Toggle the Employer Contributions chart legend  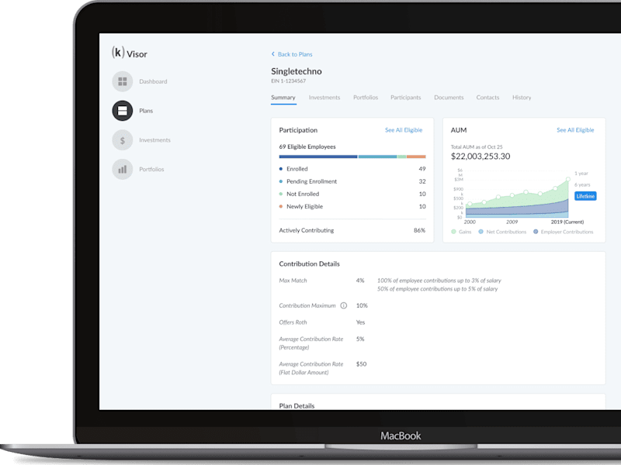[x=564, y=232]
